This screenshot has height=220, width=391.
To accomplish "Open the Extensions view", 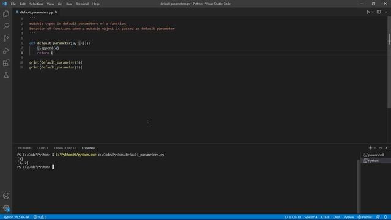I will pos(6,62).
